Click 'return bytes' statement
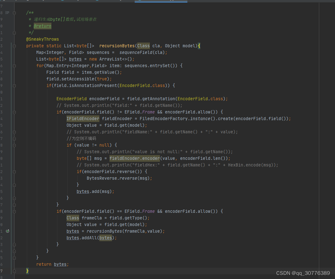 click(52, 264)
